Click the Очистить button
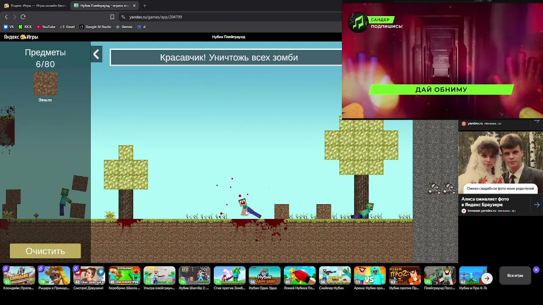The width and height of the screenshot is (543, 305). [45, 251]
